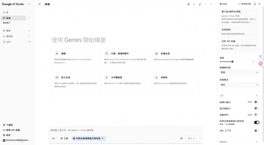Screen dimensions: 264x145
Task: Click the 影片生成 video icon
Action: [57, 77]
